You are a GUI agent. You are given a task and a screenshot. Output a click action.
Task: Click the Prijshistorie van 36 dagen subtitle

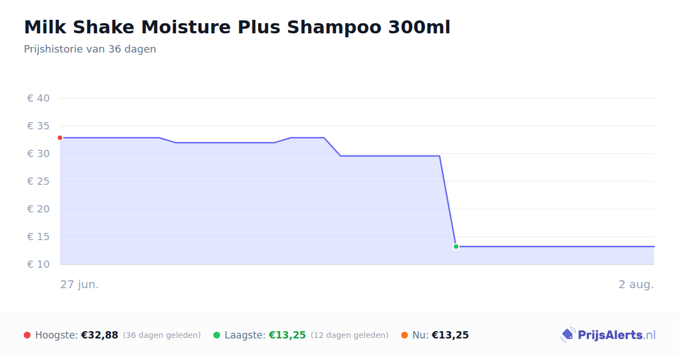[x=90, y=49]
